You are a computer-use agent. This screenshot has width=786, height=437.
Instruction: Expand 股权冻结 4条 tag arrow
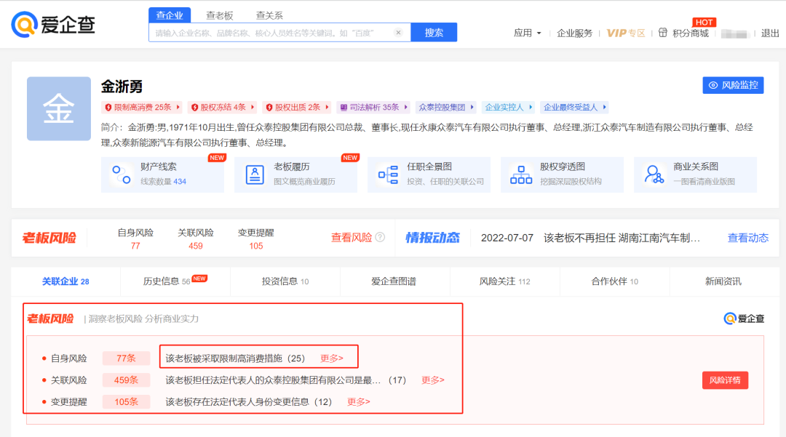click(x=253, y=107)
